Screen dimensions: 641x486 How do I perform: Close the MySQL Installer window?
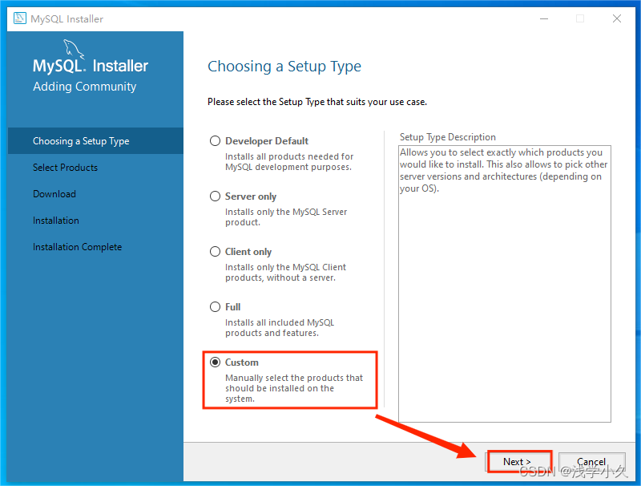click(617, 18)
